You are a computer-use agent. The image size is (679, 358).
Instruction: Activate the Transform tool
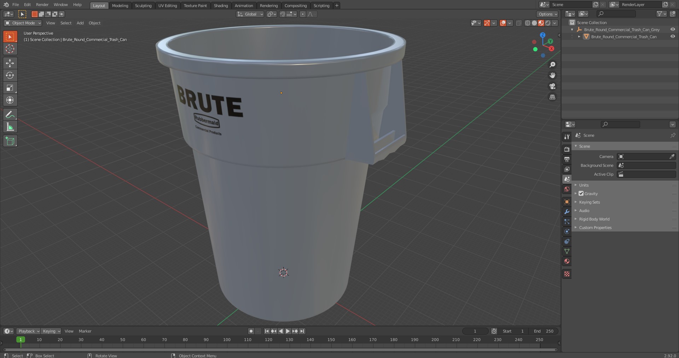coord(10,100)
